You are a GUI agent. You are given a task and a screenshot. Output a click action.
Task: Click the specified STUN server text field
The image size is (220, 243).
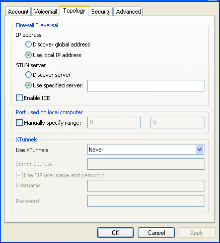[x=145, y=85]
